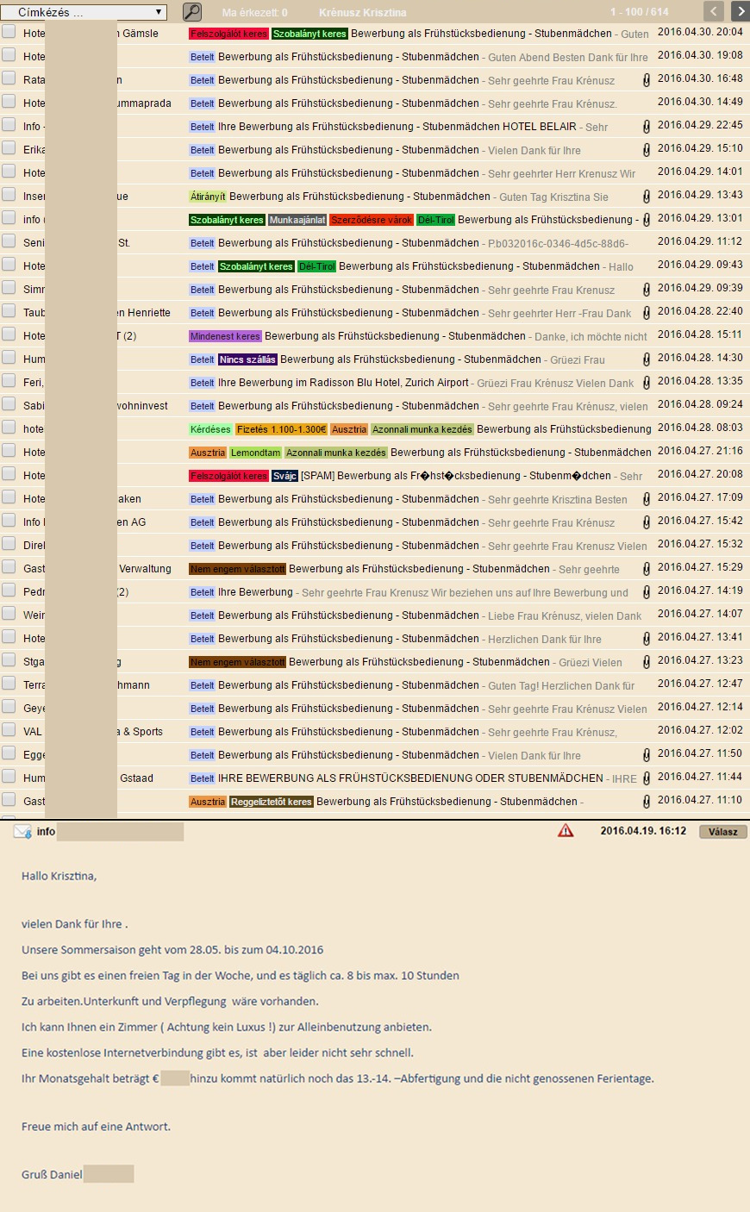Click the Lemondtam label tag
This screenshot has height=1212, width=750.
click(255, 453)
